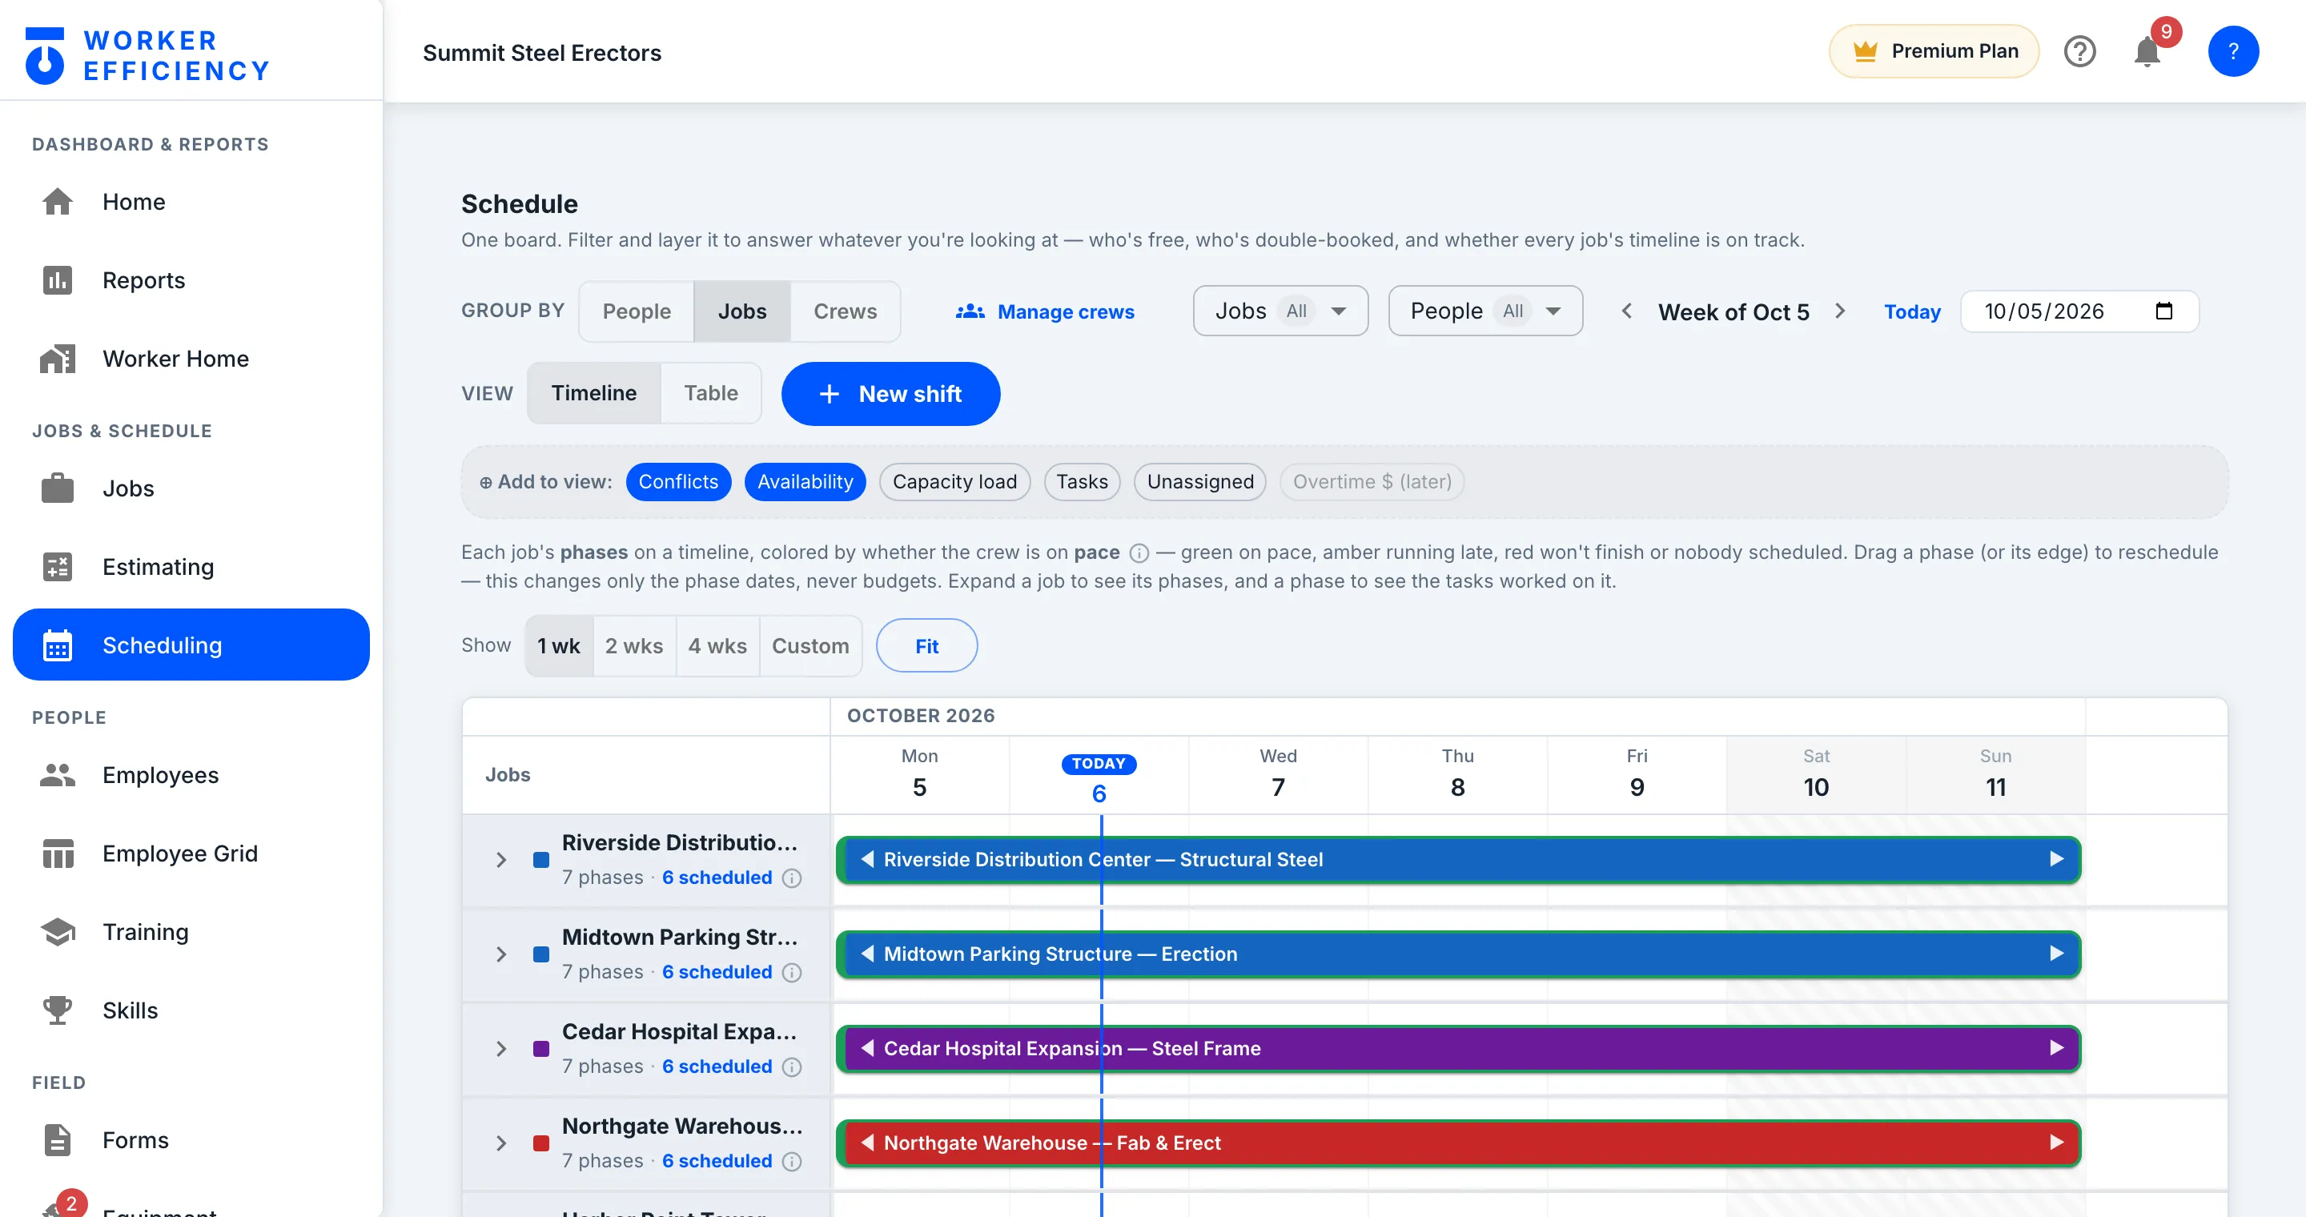Group schedule by People

(637, 311)
